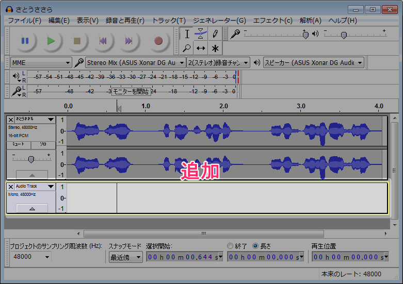Click the horizontal scrollbar right arrow
The height and width of the screenshot is (284, 403).
(x=385, y=233)
